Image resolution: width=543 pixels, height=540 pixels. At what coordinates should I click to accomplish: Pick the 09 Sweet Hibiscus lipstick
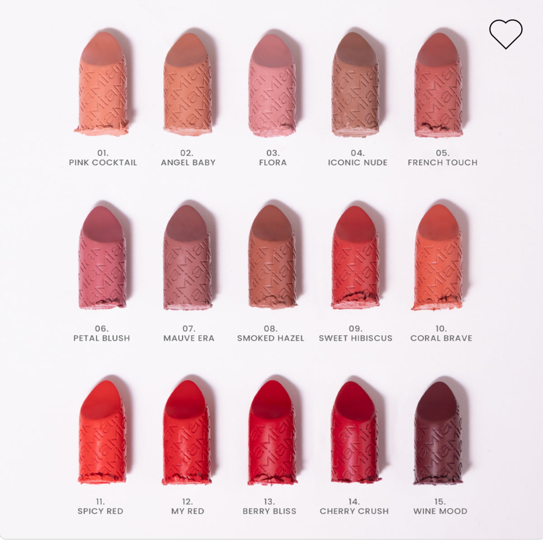355,257
